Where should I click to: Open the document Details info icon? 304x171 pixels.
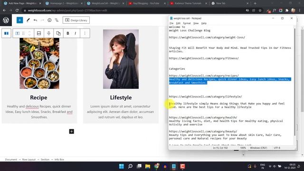[x=49, y=20]
